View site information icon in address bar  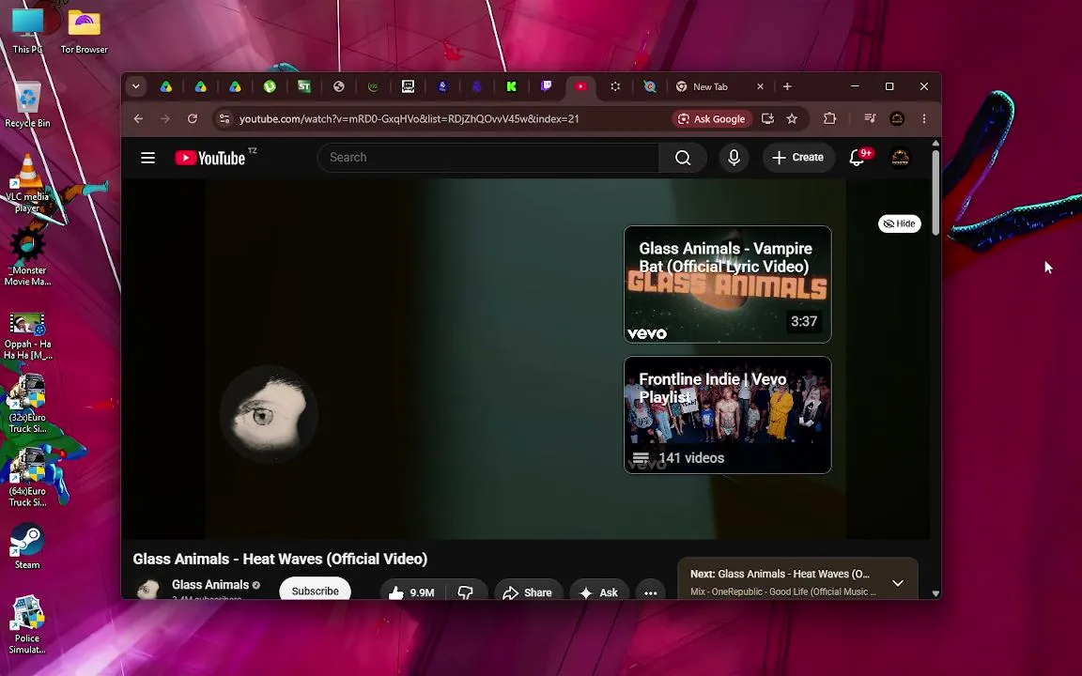point(224,118)
